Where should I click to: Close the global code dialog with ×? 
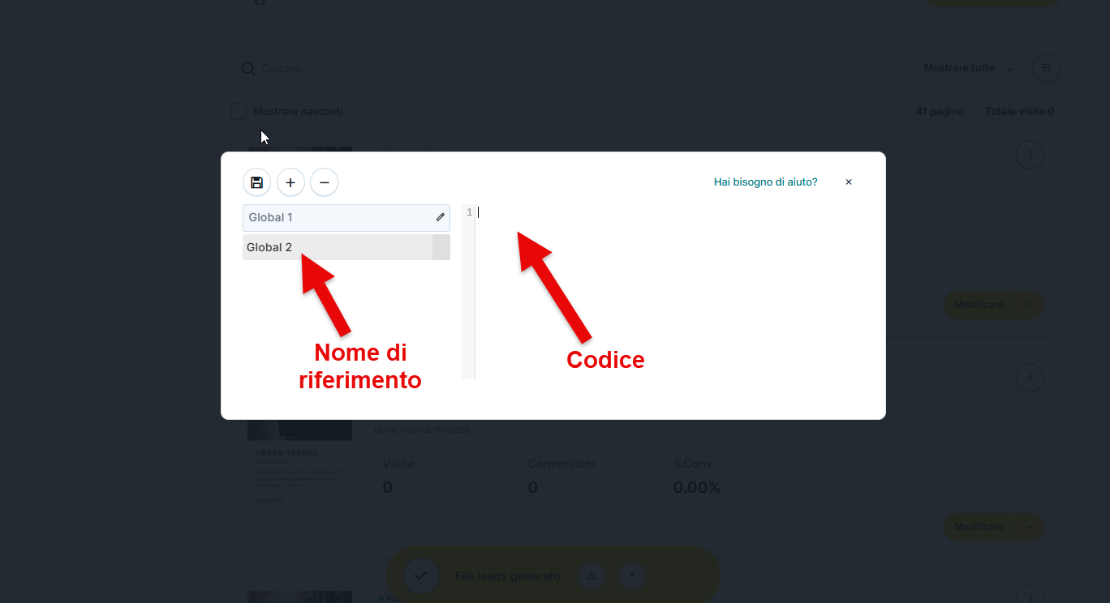tap(849, 182)
